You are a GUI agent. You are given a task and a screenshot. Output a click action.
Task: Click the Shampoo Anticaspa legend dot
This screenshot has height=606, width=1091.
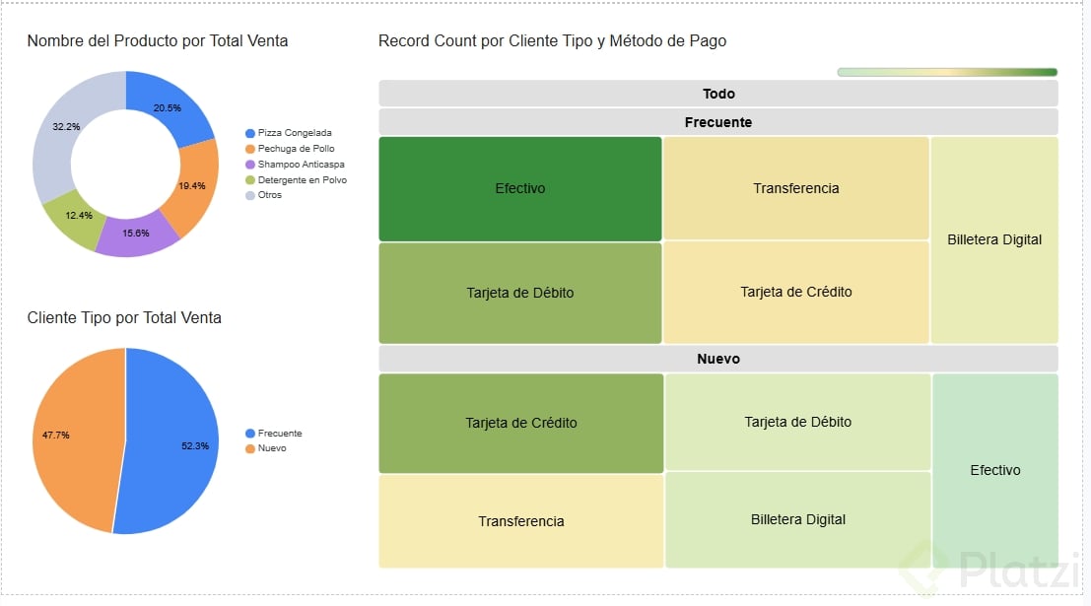pyautogui.click(x=250, y=165)
